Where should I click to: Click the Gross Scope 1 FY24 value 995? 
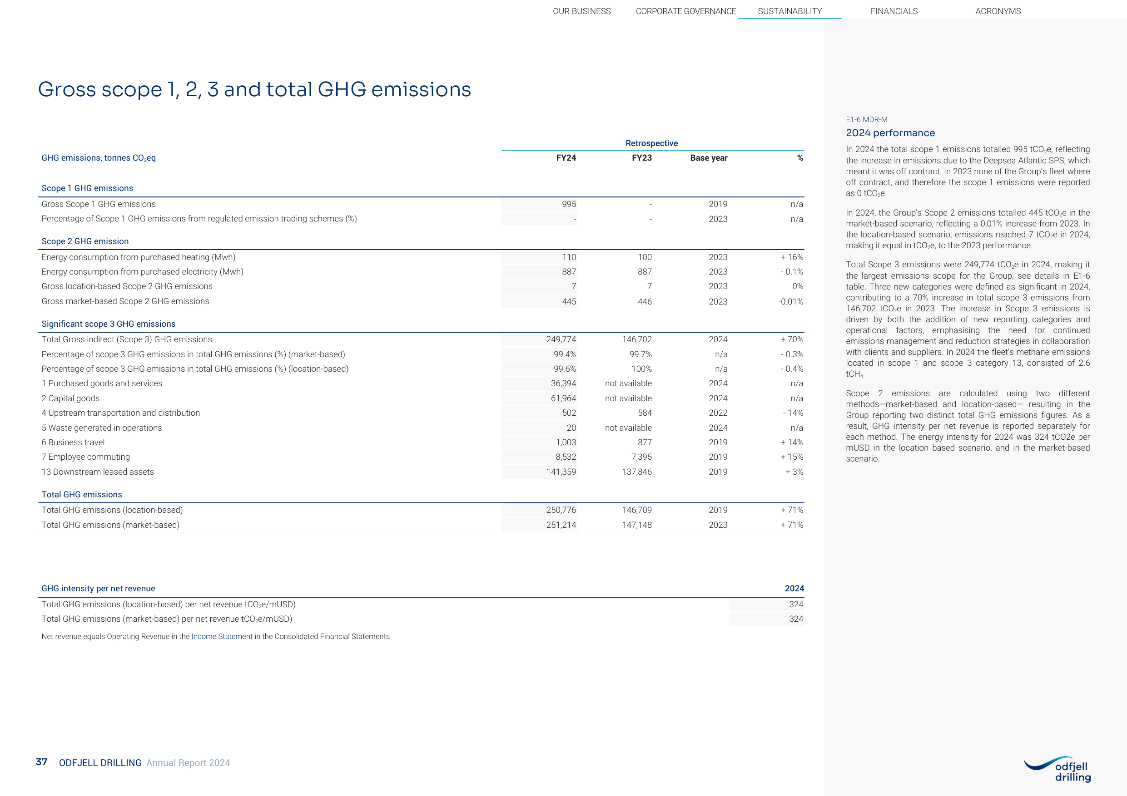[x=569, y=204]
